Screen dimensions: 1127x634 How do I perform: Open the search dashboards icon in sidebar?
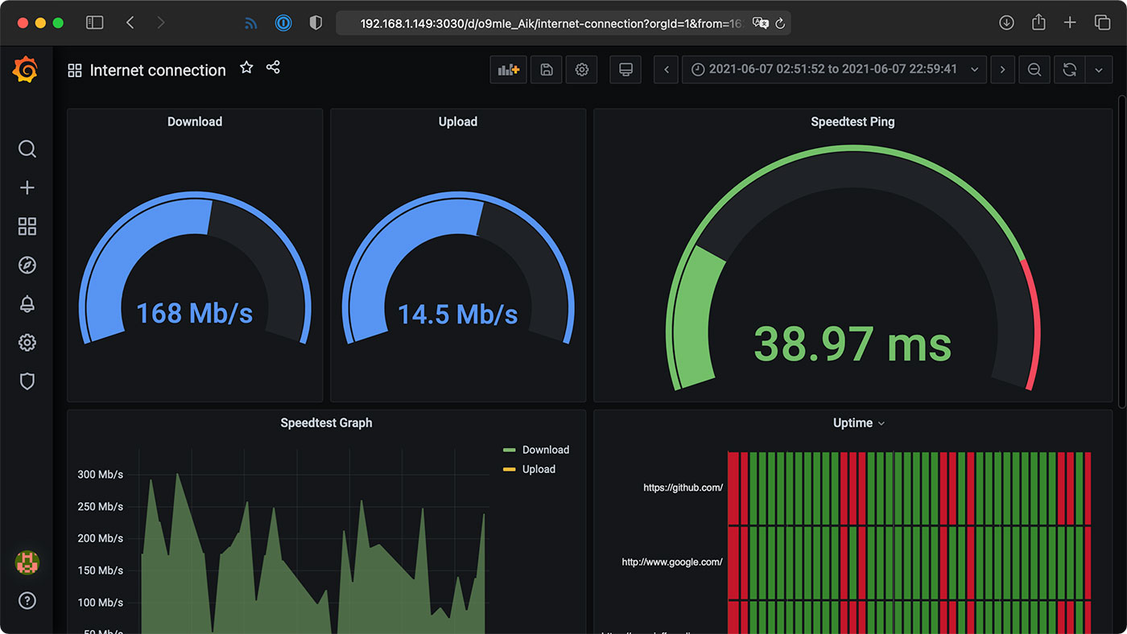point(27,149)
